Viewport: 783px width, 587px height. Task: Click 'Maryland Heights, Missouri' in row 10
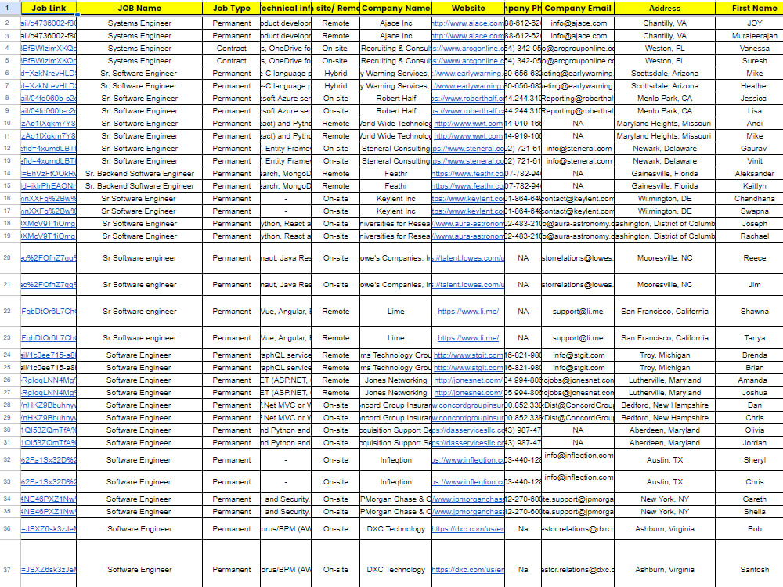coord(665,124)
